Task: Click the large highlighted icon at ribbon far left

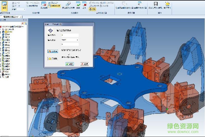Action: coord(5,5)
